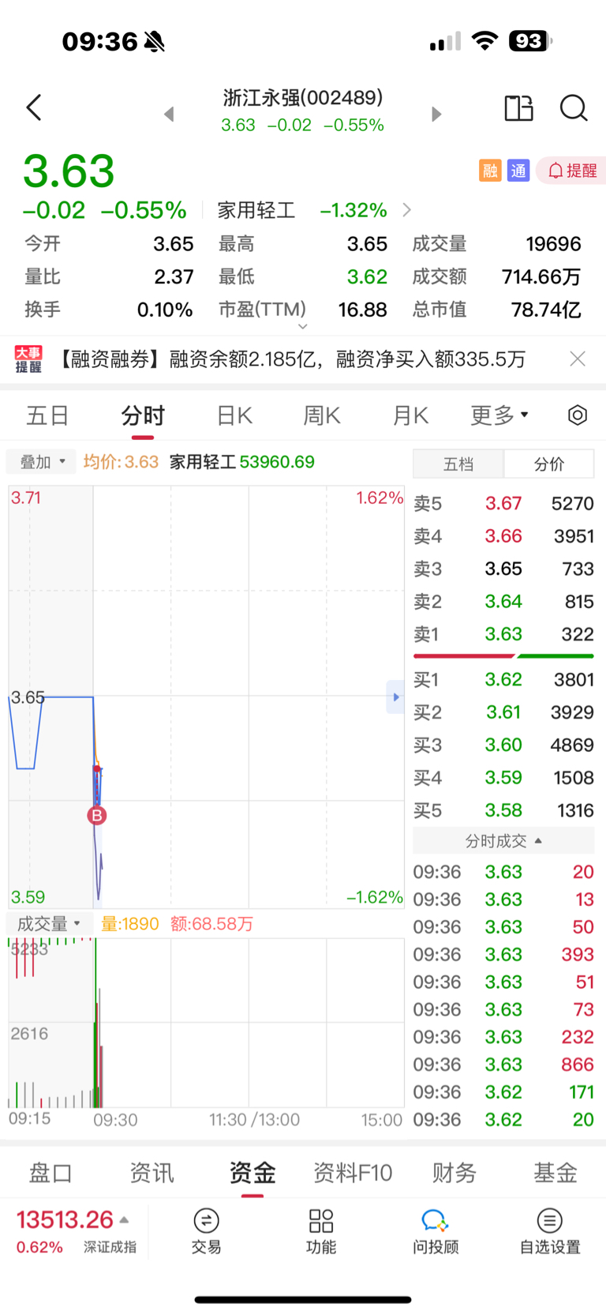Viewport: 606px width, 1315px height.
Task: Open the search magnifier icon
Action: coord(574,108)
